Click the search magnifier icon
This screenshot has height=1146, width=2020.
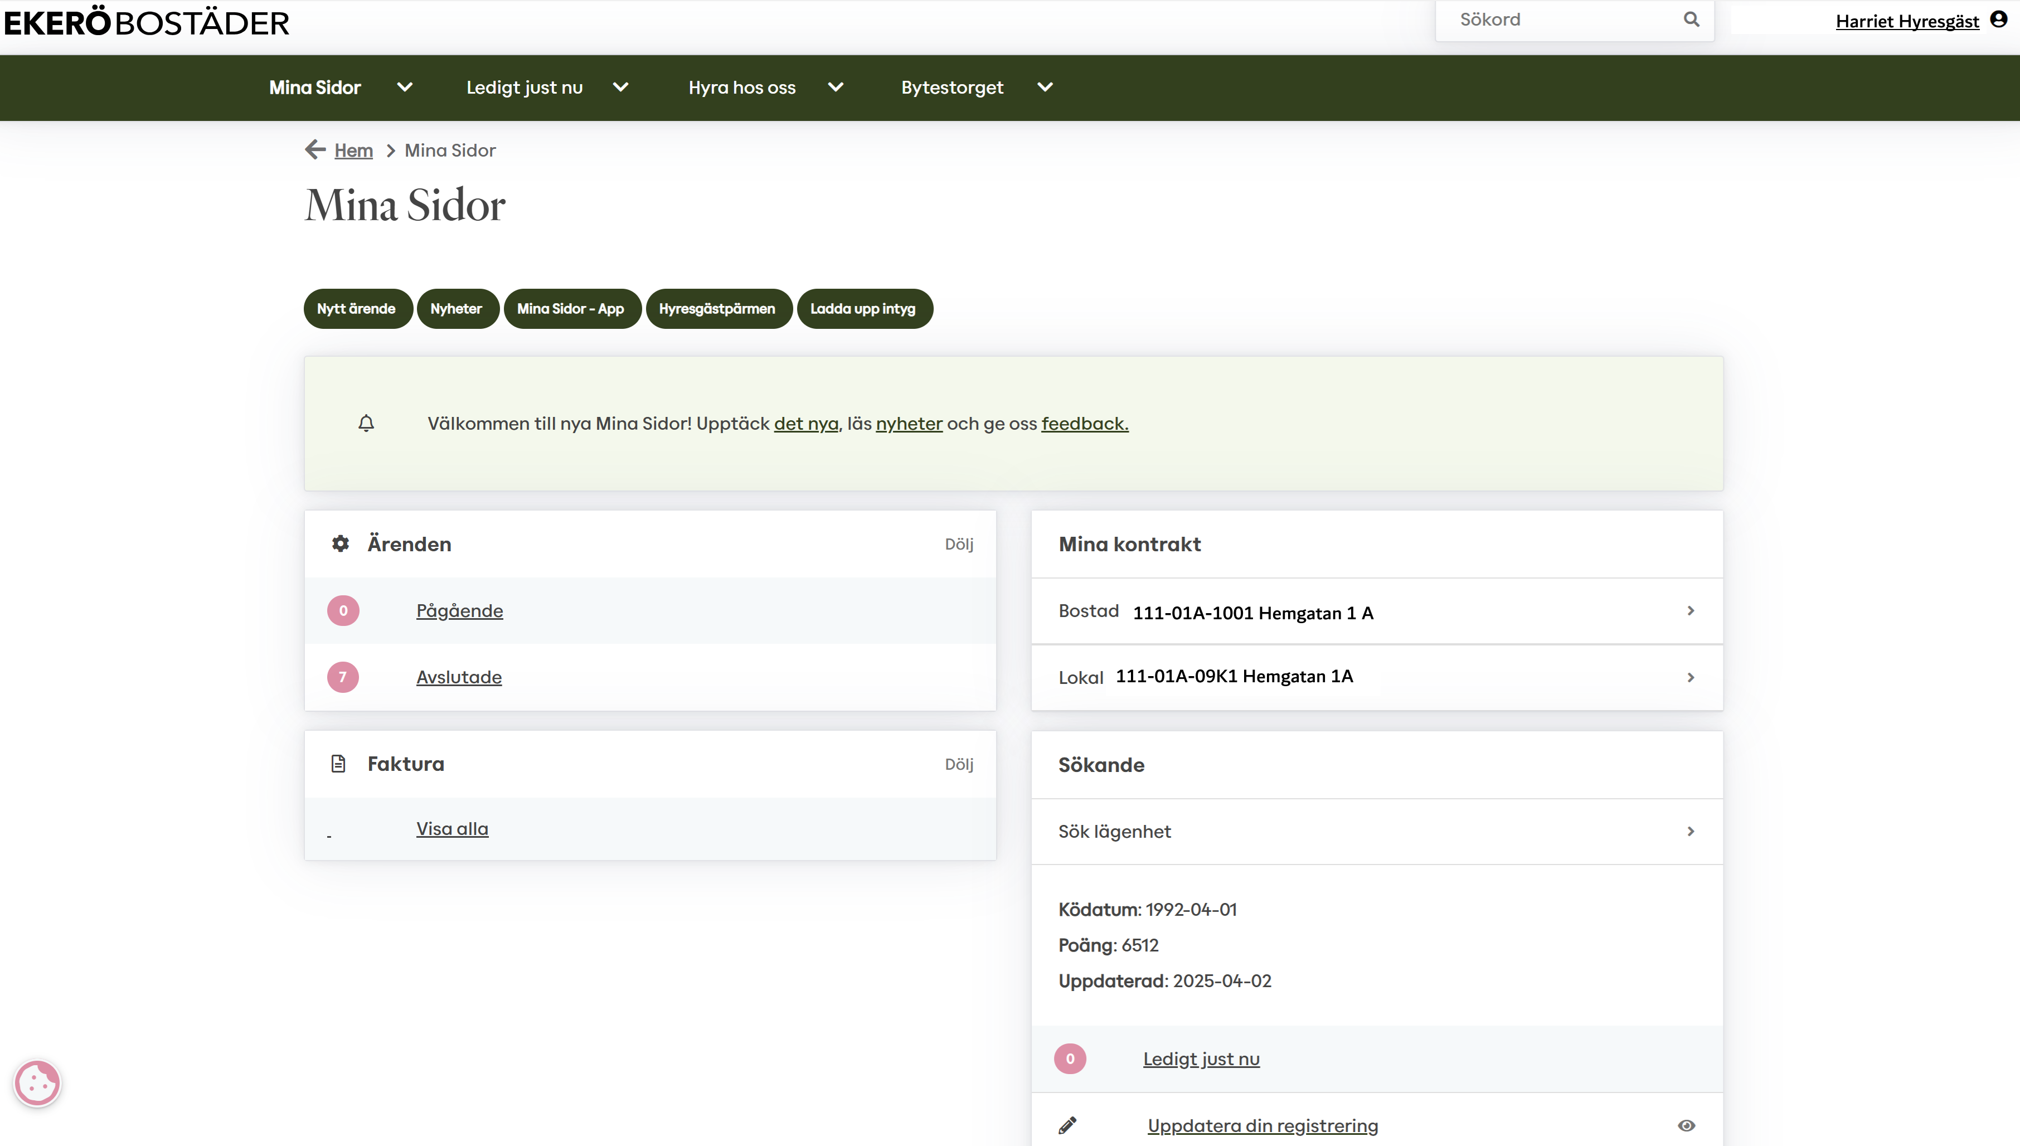(1691, 20)
